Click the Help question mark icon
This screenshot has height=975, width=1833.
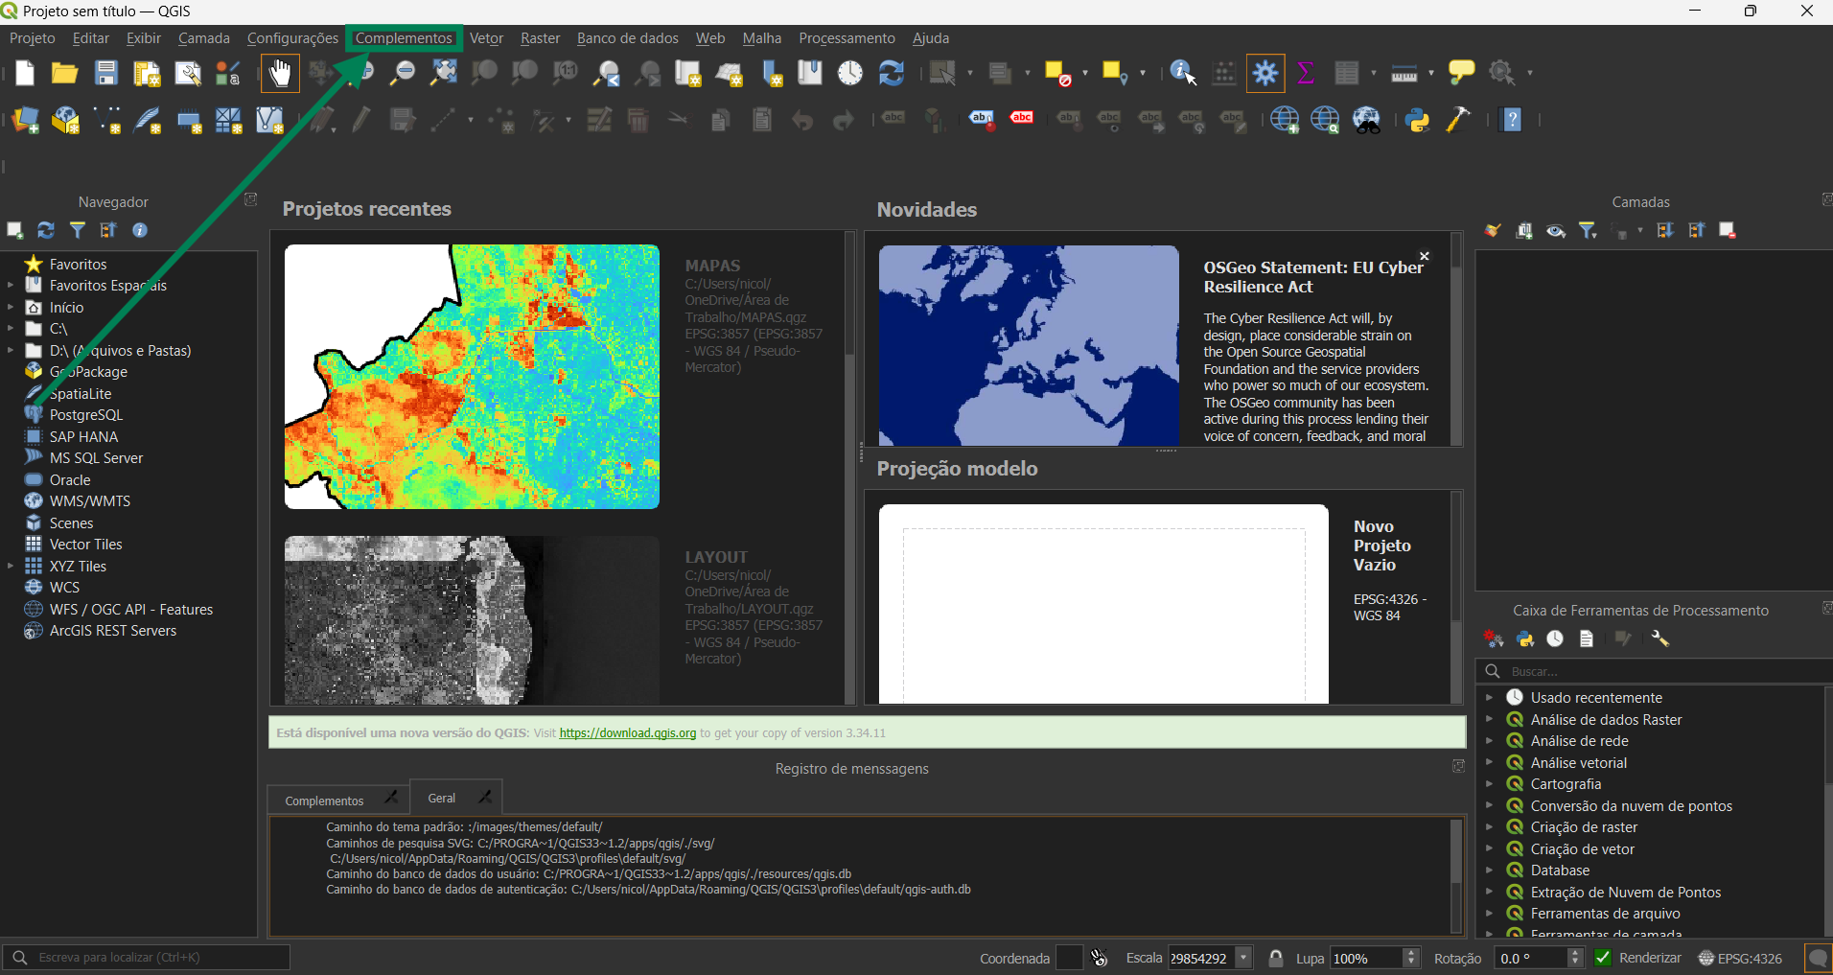[x=1512, y=120]
